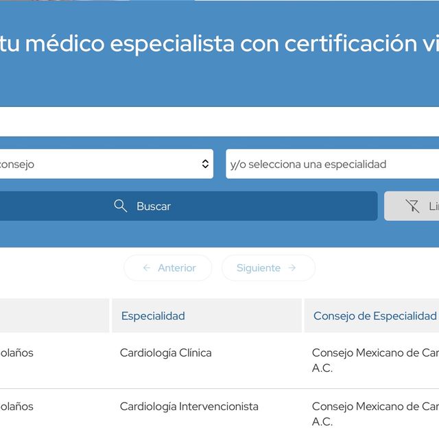Click the name cell in Cardiología Clínica row
The image size is (439, 439).
(16, 353)
